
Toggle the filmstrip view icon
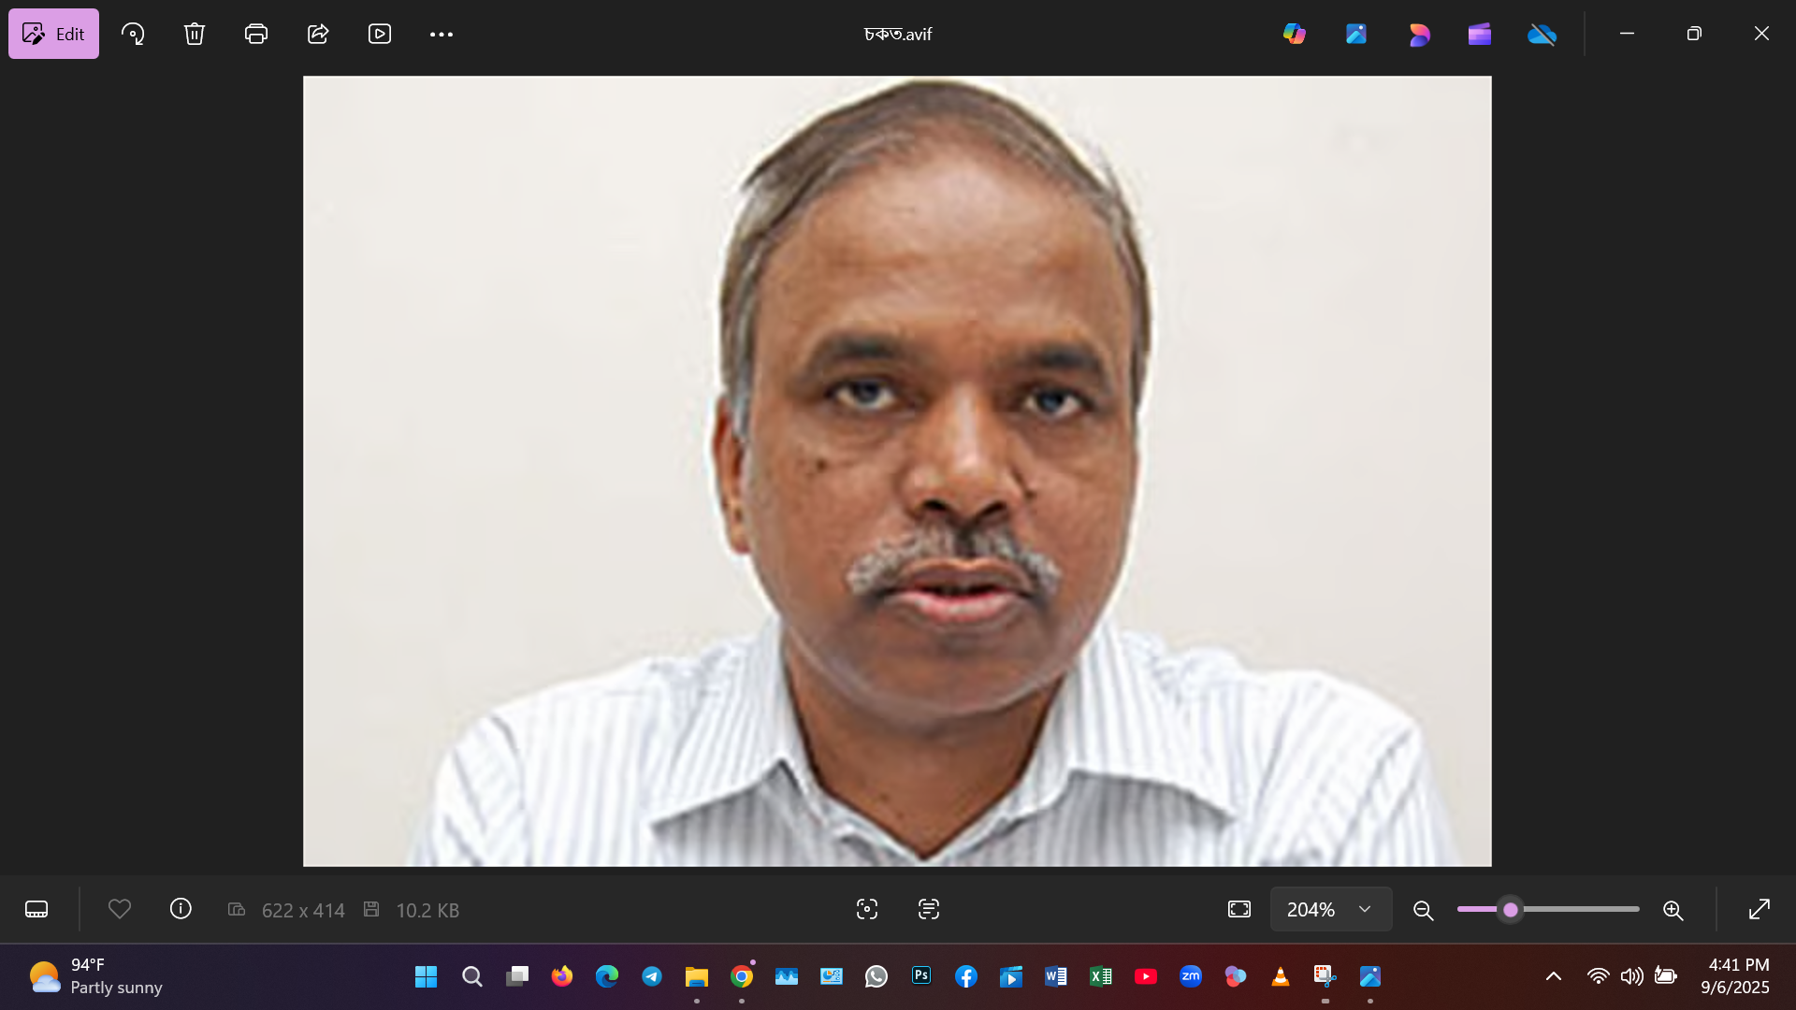point(36,909)
